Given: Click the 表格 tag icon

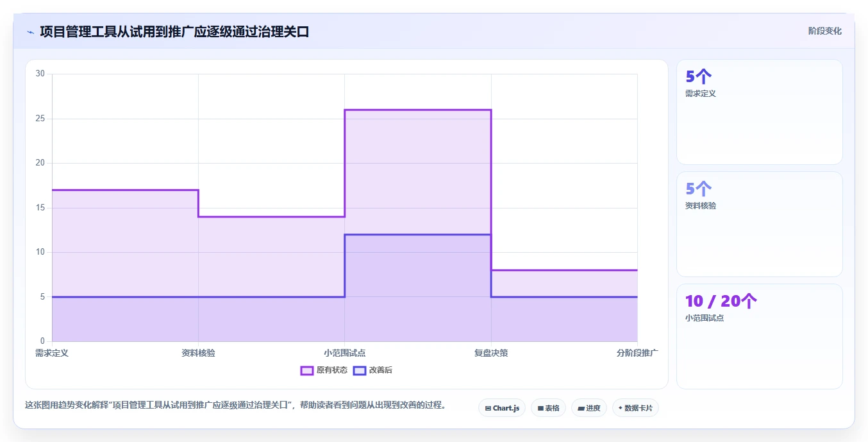Looking at the screenshot, I should (x=540, y=408).
